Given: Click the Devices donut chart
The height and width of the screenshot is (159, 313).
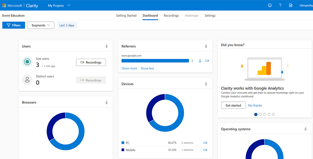Looking at the screenshot, I should 165,113.
